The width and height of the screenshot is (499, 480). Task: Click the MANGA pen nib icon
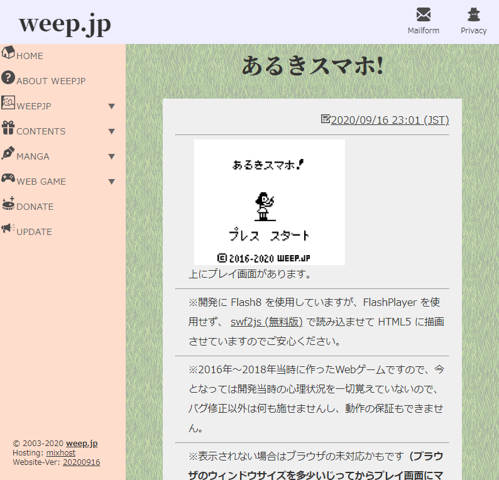click(x=8, y=153)
